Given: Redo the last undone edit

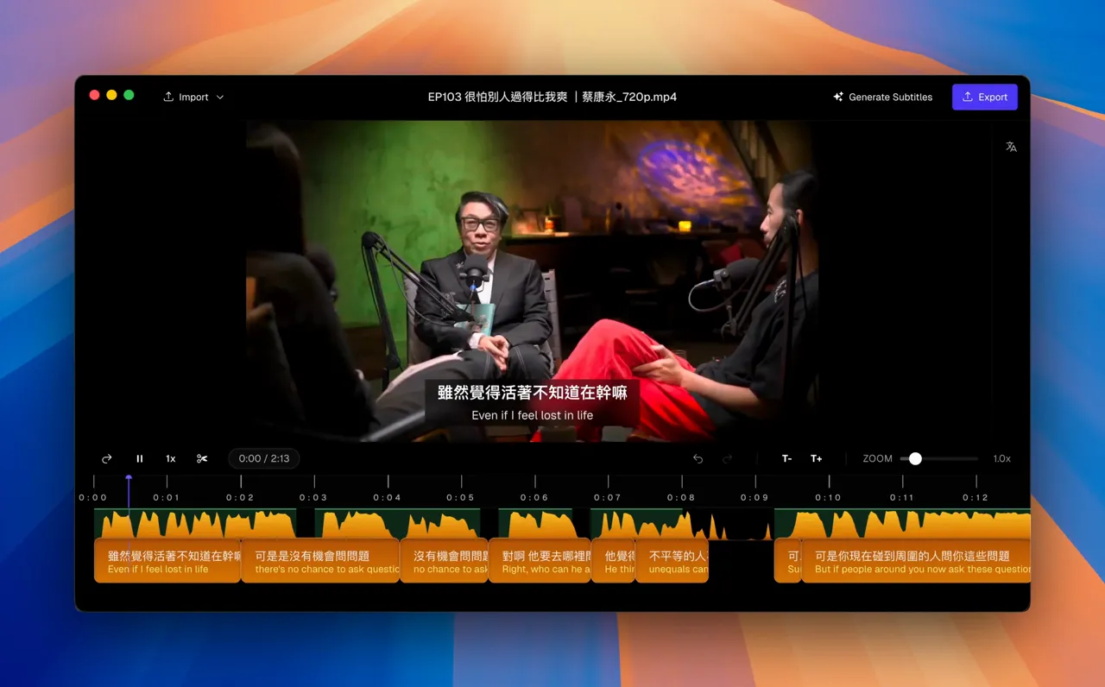Looking at the screenshot, I should click(x=728, y=458).
